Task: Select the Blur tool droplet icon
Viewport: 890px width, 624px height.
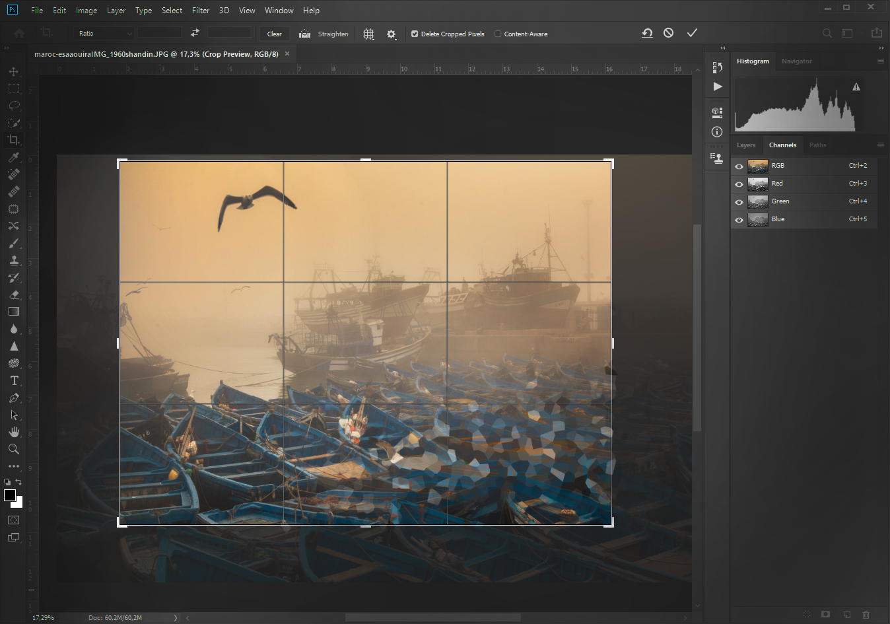Action: click(14, 329)
